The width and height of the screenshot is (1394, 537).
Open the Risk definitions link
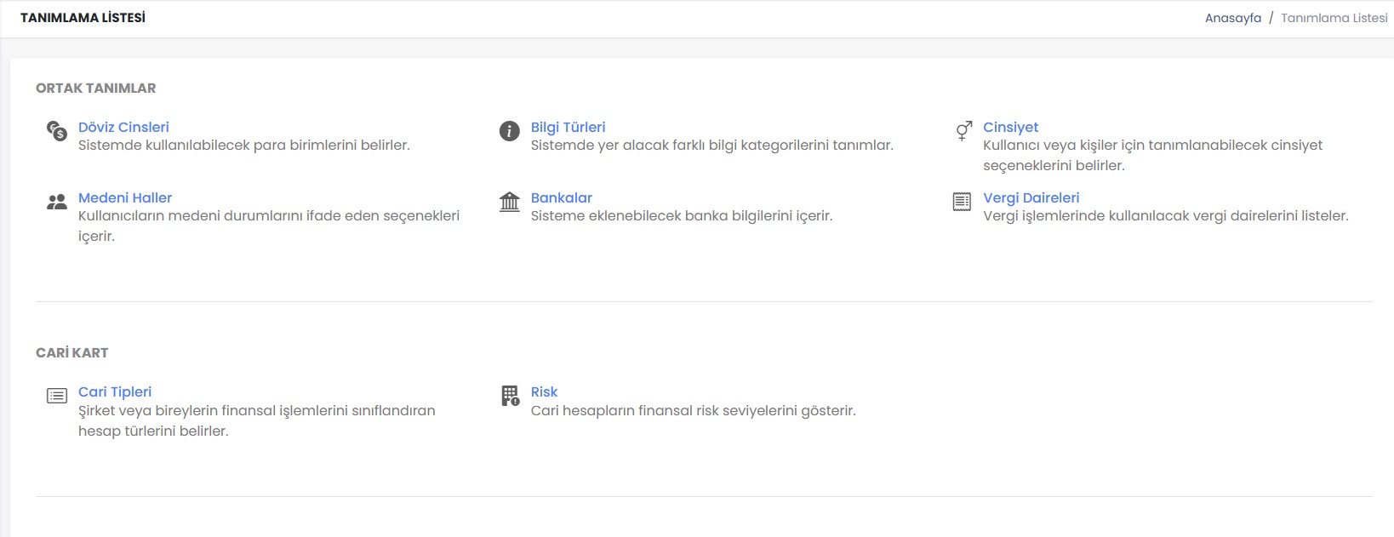544,391
